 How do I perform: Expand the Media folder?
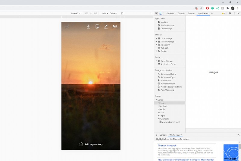point(158,109)
